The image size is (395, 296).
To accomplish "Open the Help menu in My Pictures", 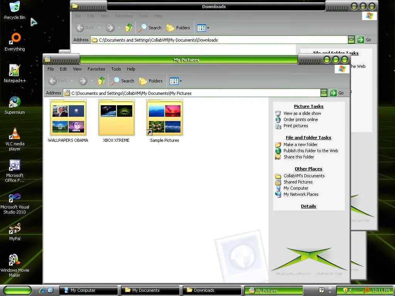I will [131, 69].
